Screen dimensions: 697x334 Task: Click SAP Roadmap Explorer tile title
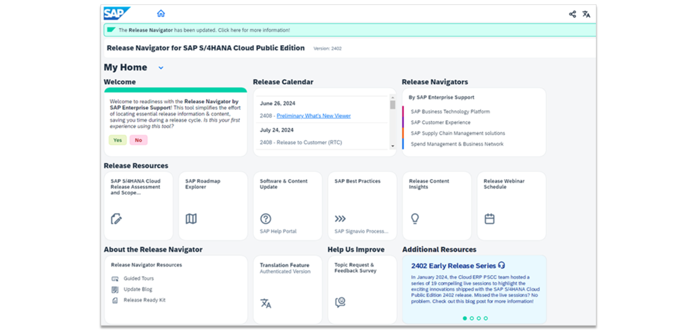203,184
